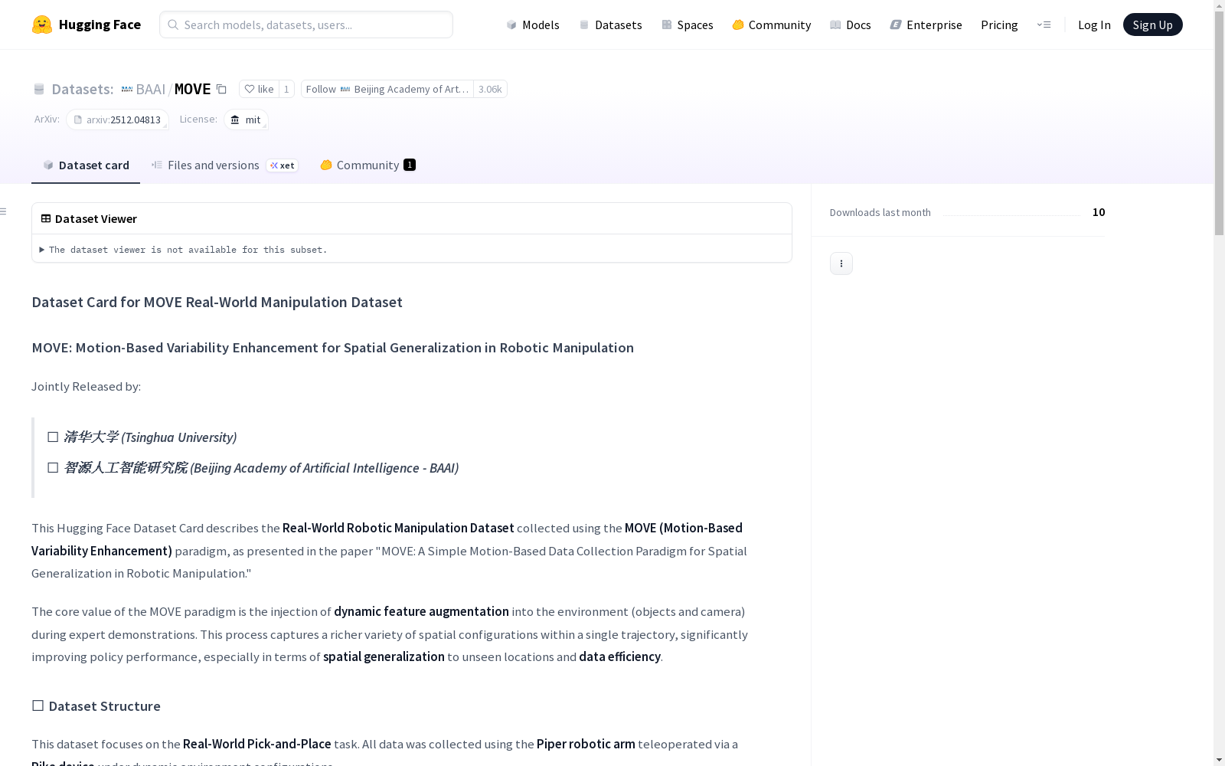This screenshot has height=766, width=1225.
Task: Open the three-dot options menu below downloads
Action: (841, 264)
